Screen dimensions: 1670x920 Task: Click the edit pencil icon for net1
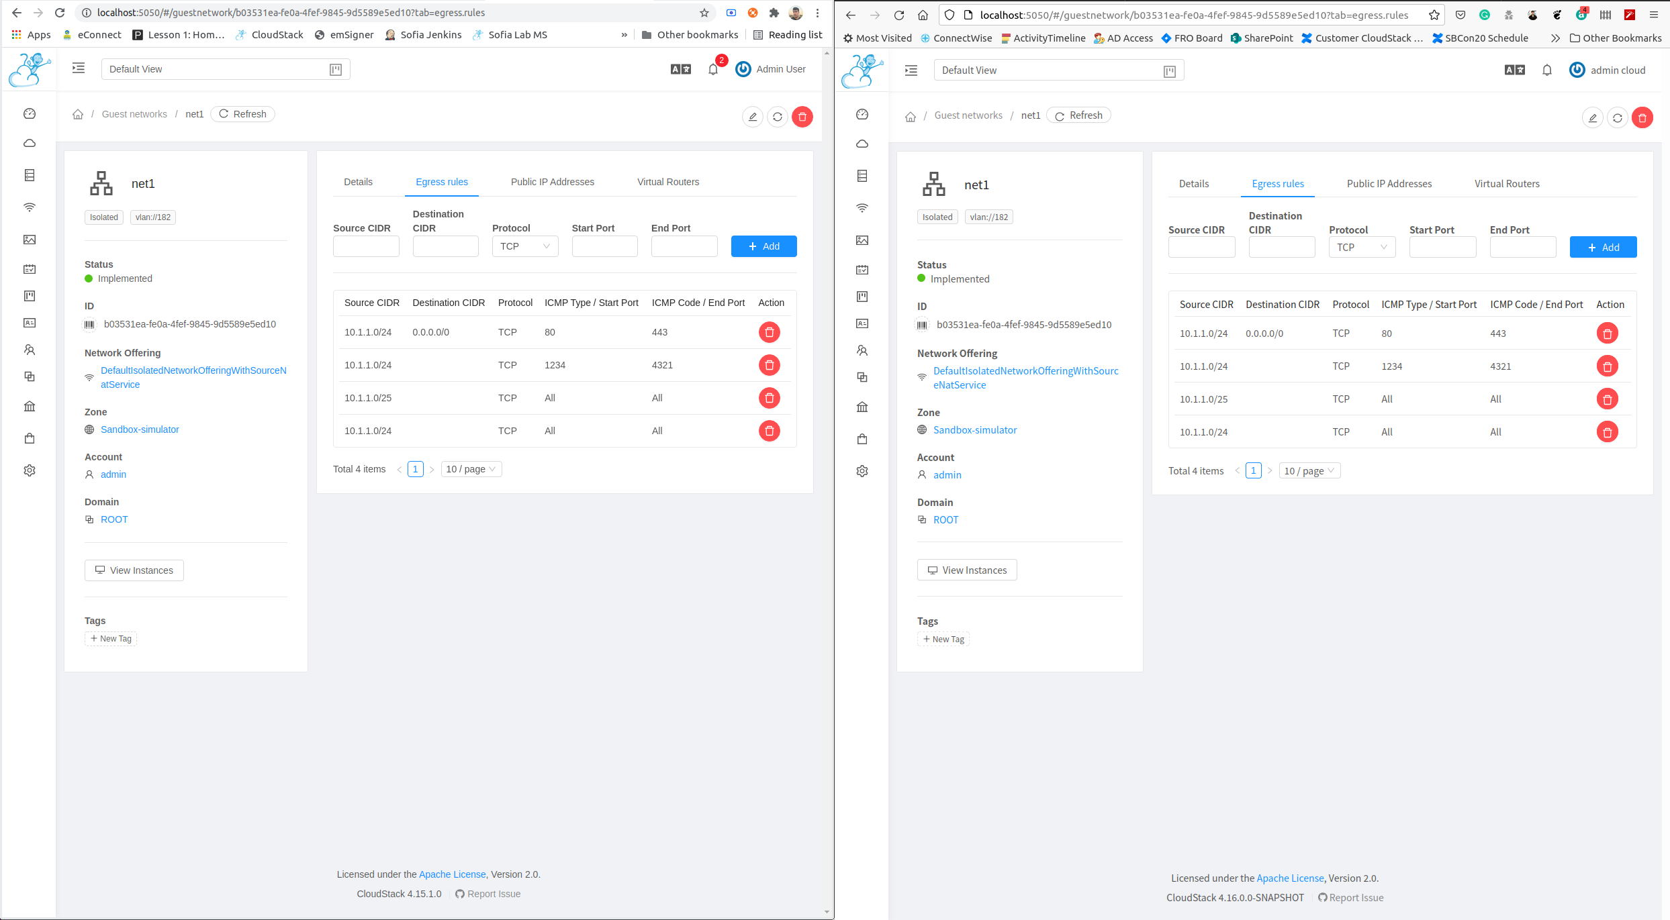click(753, 117)
